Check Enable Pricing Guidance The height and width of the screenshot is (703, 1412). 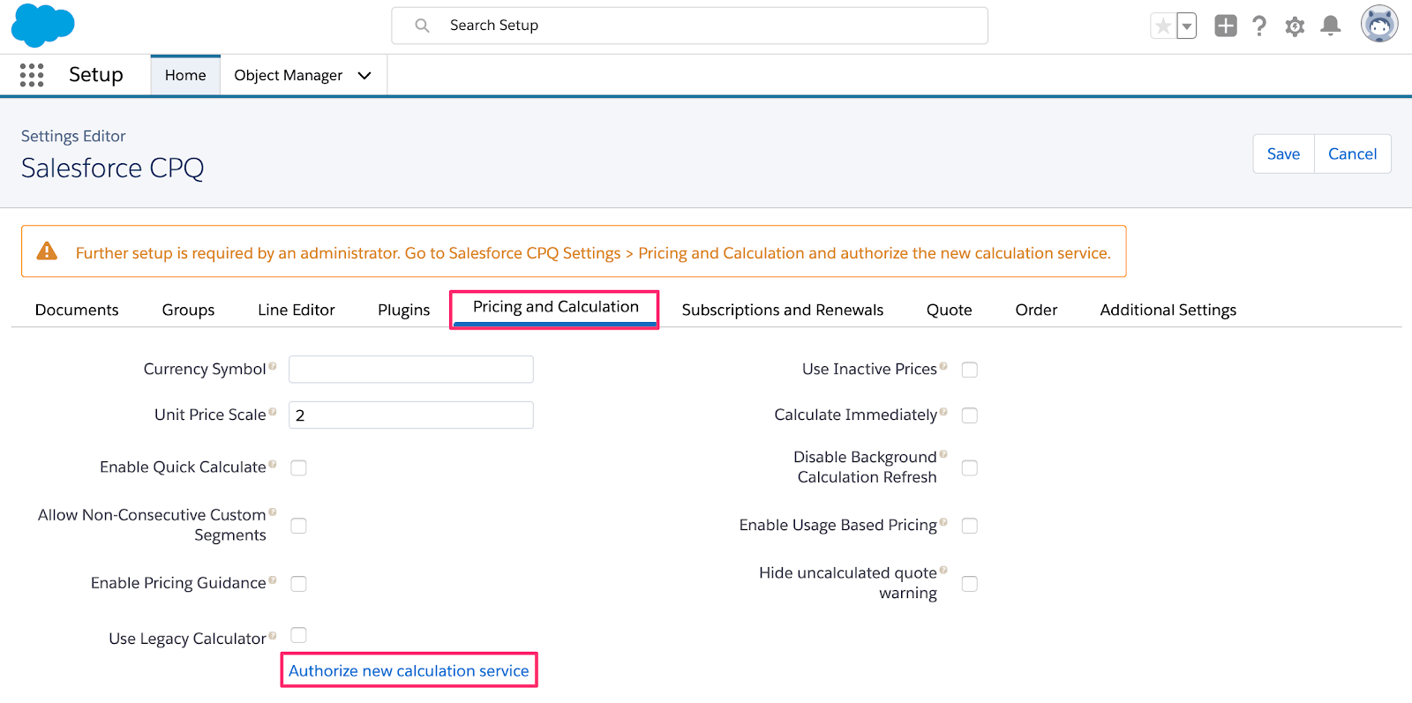point(299,584)
